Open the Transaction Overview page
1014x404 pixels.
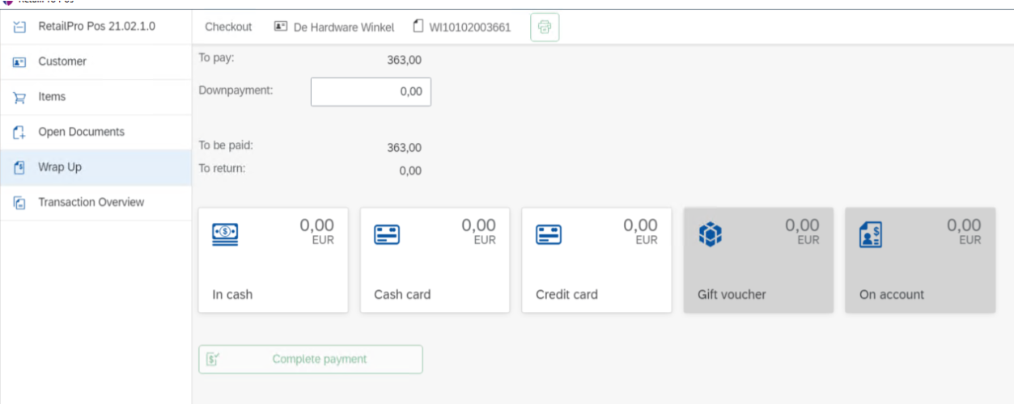coord(91,202)
